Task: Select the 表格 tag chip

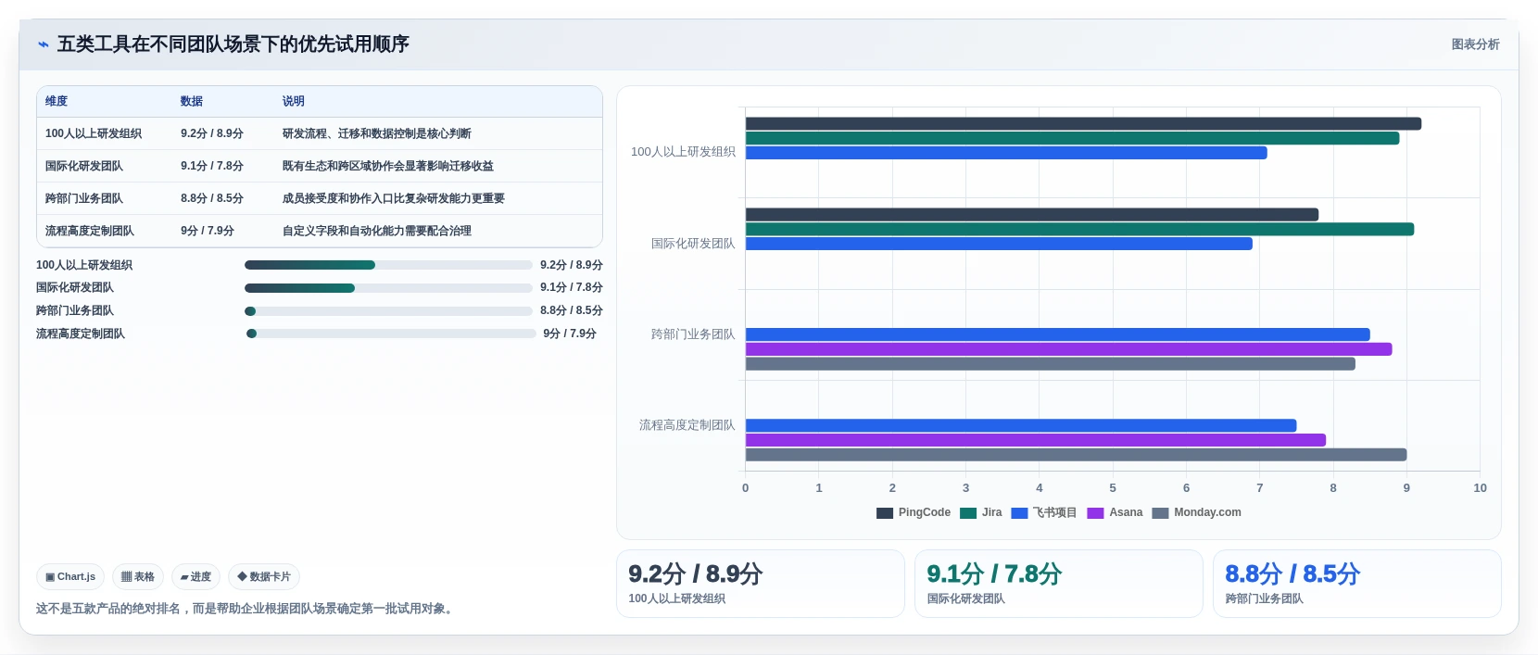Action: pyautogui.click(x=138, y=576)
